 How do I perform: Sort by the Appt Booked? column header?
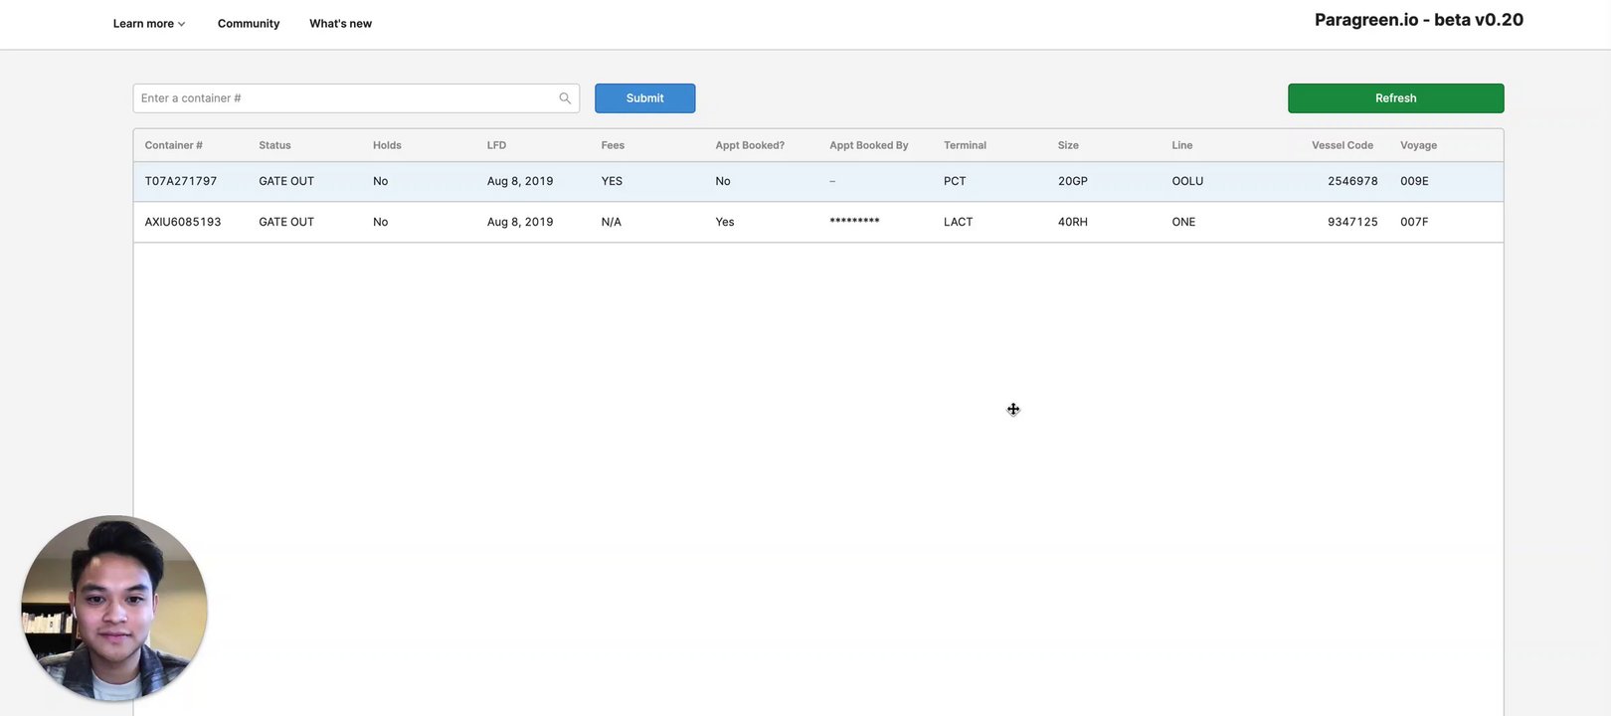[750, 145]
